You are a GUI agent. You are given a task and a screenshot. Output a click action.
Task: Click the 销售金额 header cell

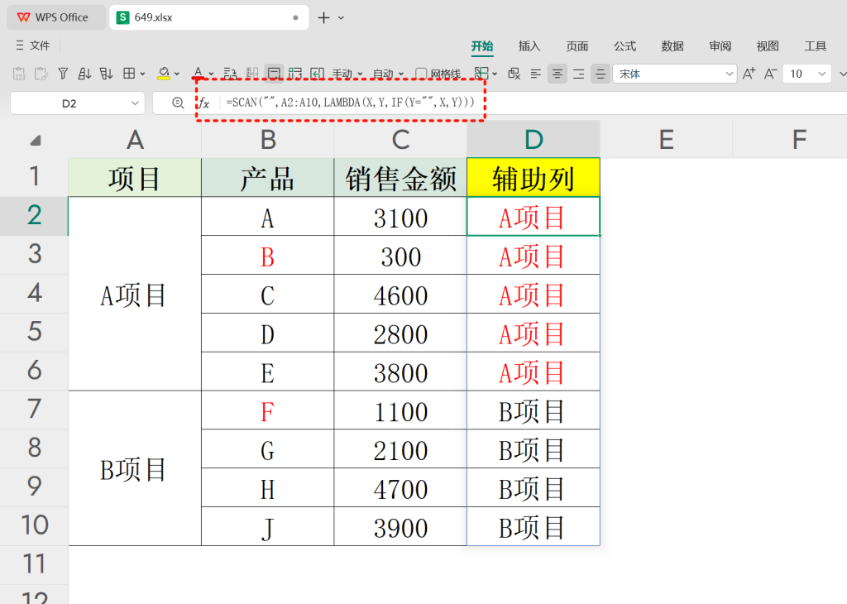[x=401, y=178]
